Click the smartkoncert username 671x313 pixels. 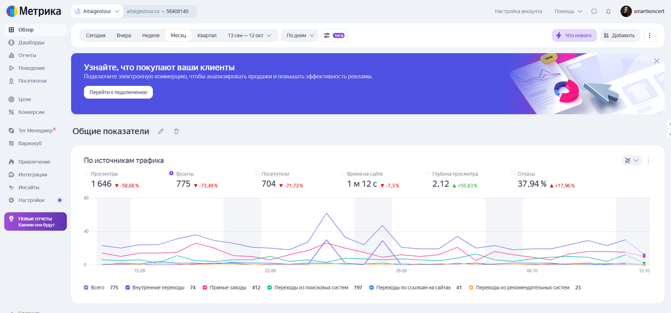(649, 11)
